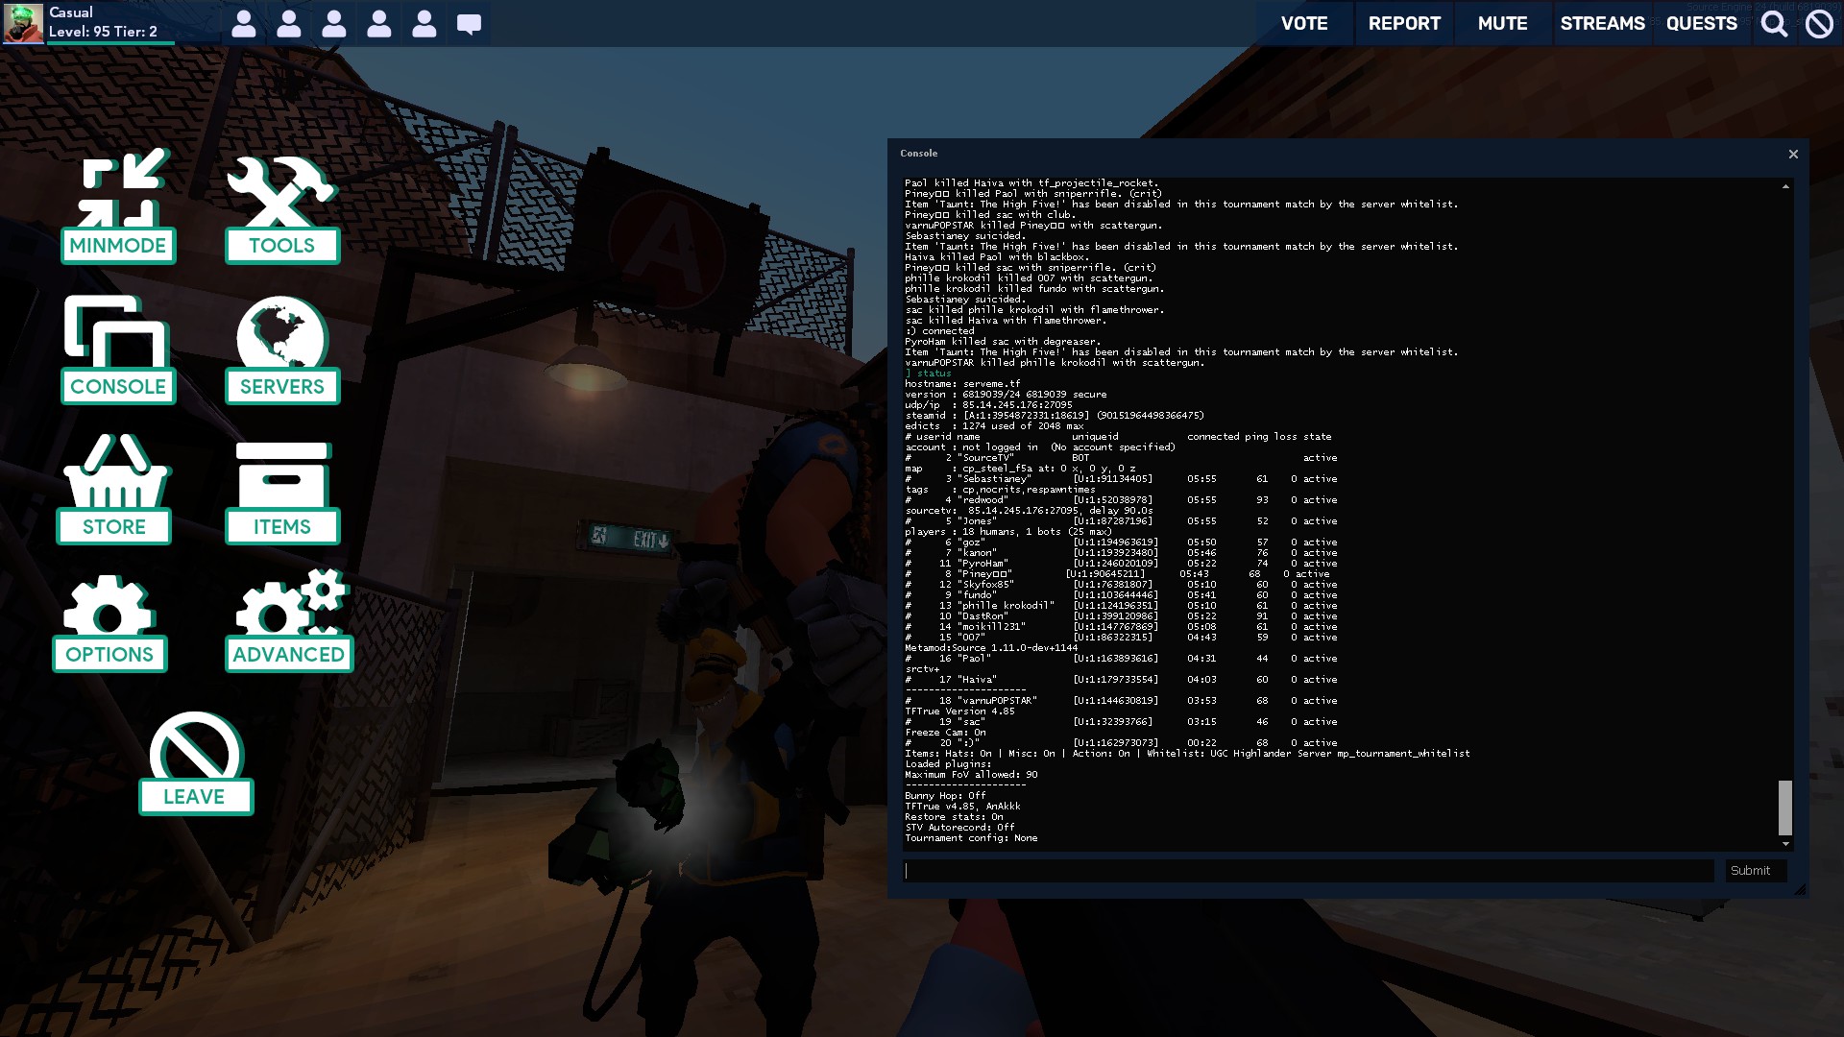1844x1037 pixels.
Task: Click the TOOLS label button
Action: [282, 246]
